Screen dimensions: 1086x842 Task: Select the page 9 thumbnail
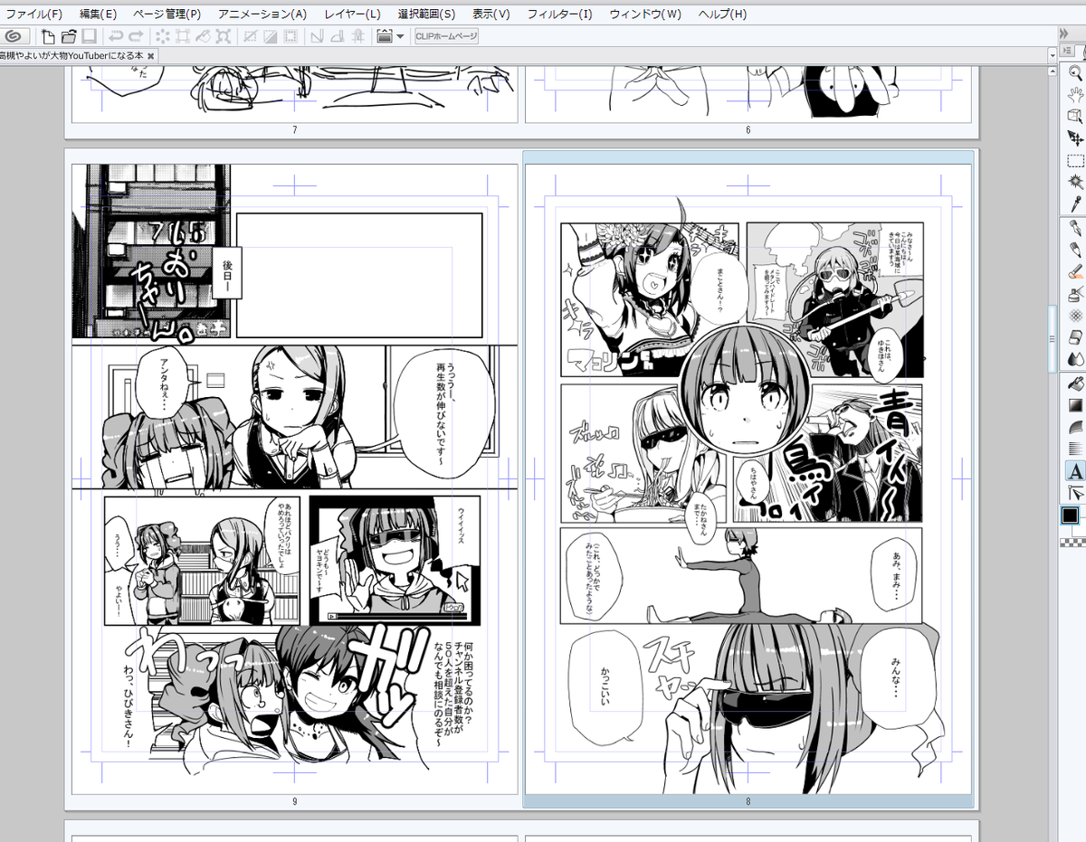[294, 479]
